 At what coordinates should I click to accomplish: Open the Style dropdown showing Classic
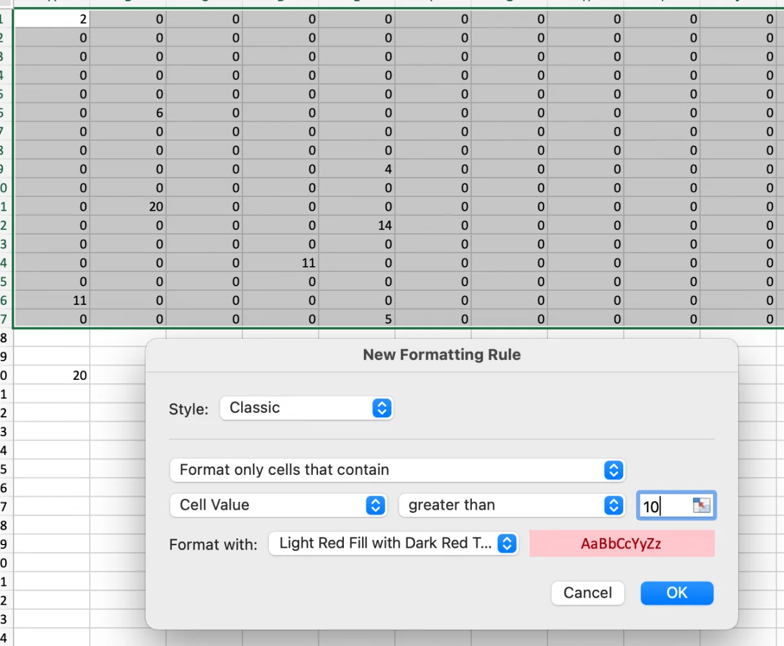pos(306,408)
